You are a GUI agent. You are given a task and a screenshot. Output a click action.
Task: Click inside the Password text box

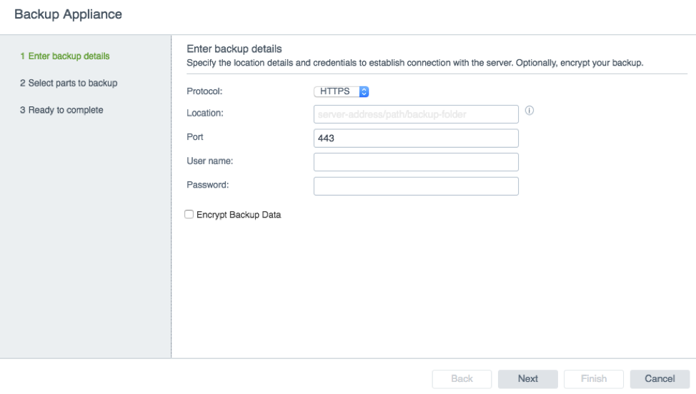click(x=416, y=186)
